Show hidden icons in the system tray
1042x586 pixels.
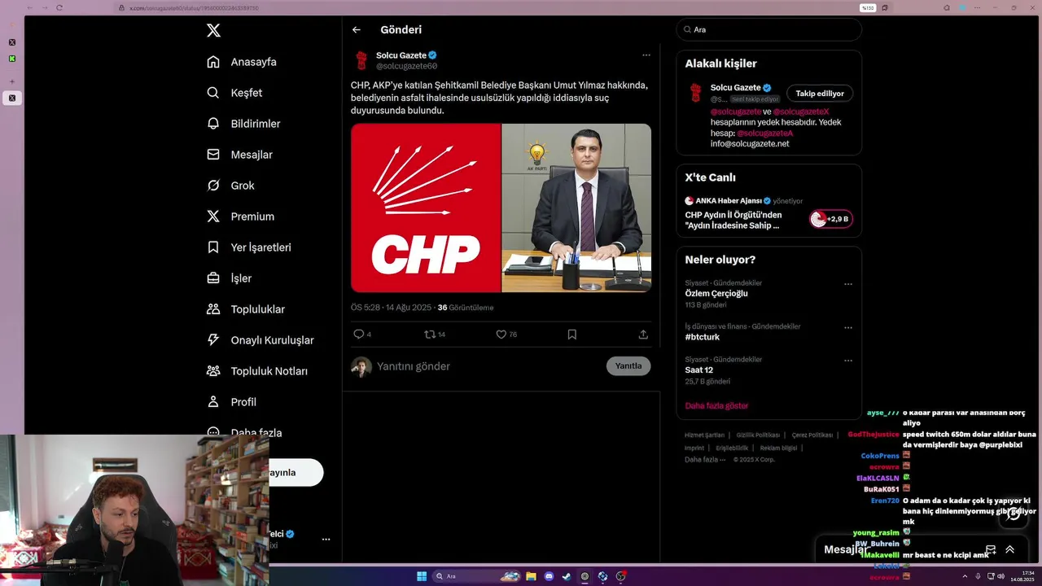(x=965, y=576)
